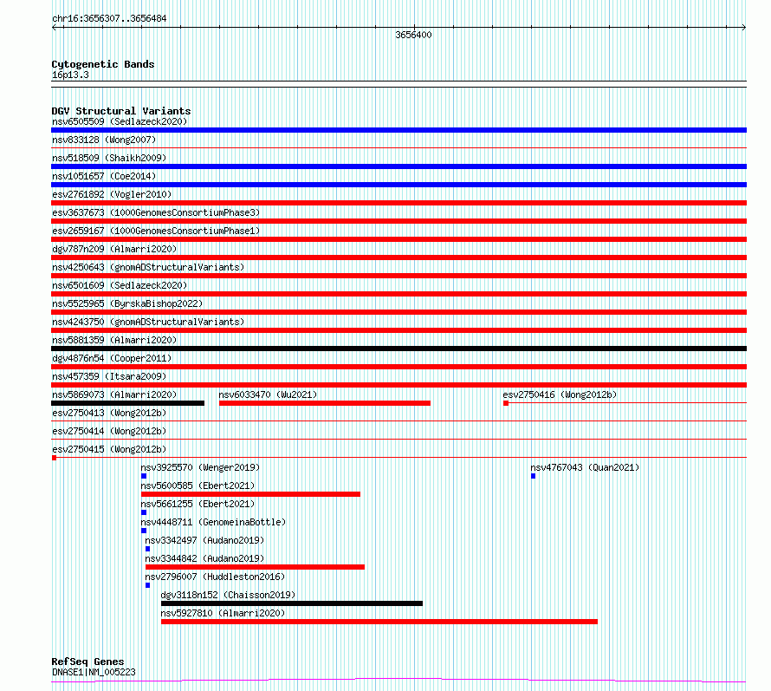This screenshot has width=771, height=691.
Task: Open nsv3925570 (Wenger2019) label
Action: [x=200, y=467]
